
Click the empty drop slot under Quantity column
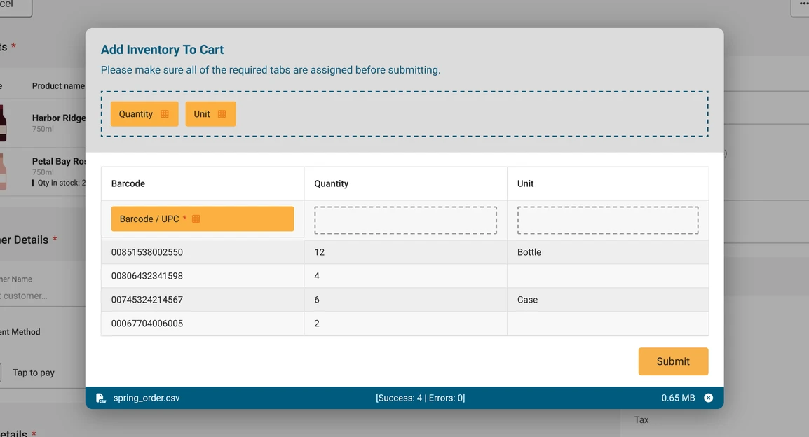405,220
